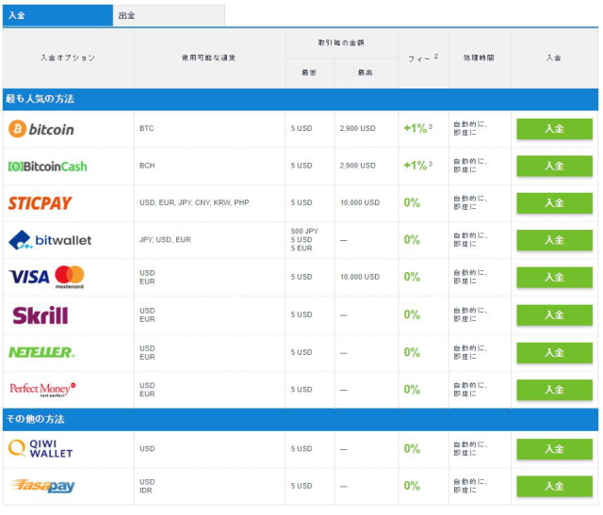Click the 0% fee for FasaPay
The width and height of the screenshot is (603, 515).
[x=412, y=486]
